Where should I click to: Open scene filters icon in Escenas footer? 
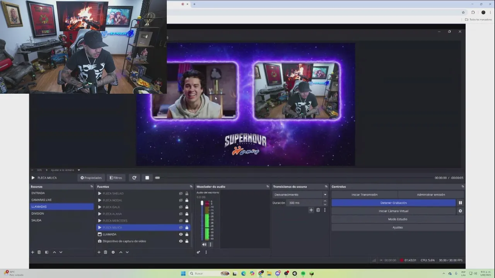click(46, 252)
